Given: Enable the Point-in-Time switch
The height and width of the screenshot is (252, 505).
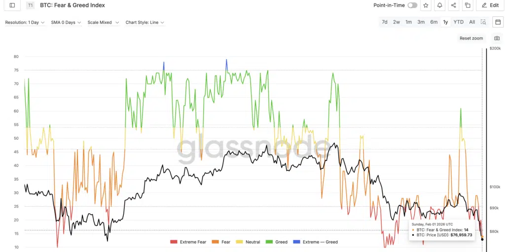Looking at the screenshot, I should pos(412,5).
